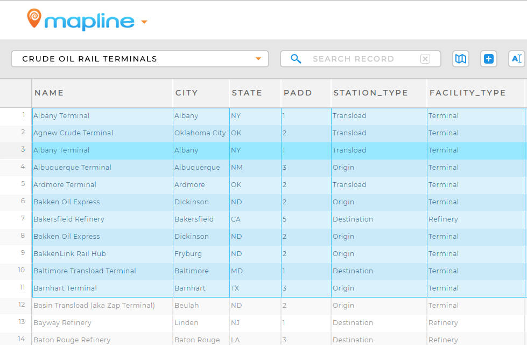Click the 'Linden' city cell
Viewport: 527px width, 345px height.
201,323
